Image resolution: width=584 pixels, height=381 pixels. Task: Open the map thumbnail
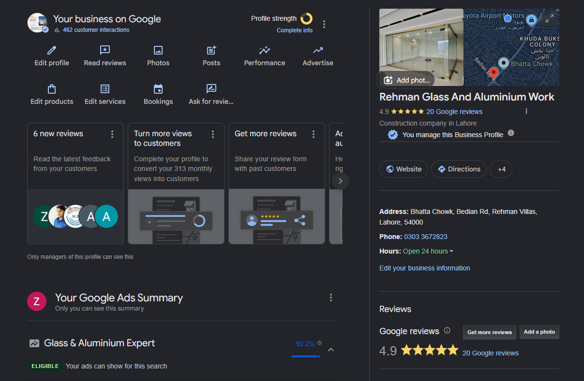point(512,47)
